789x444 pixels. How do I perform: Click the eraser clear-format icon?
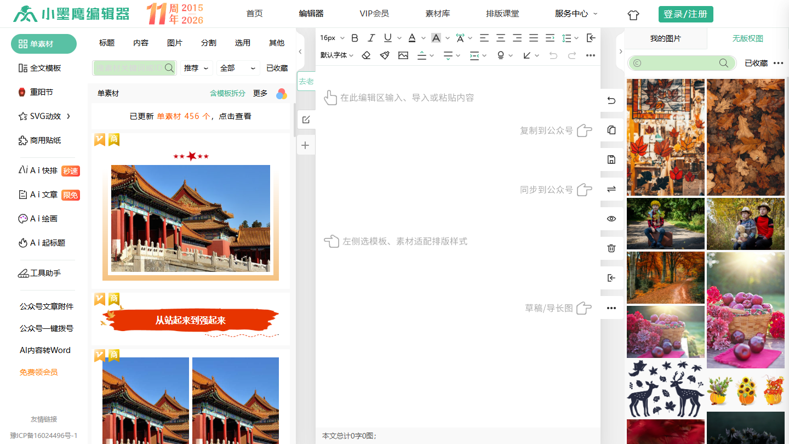367,55
